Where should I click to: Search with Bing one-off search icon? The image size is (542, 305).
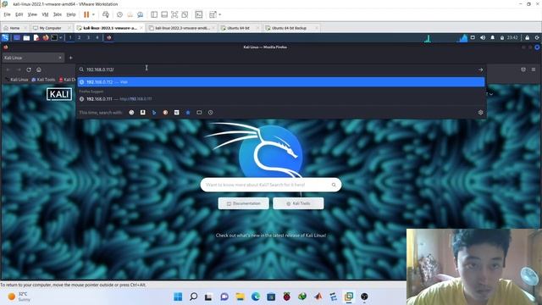pos(154,113)
